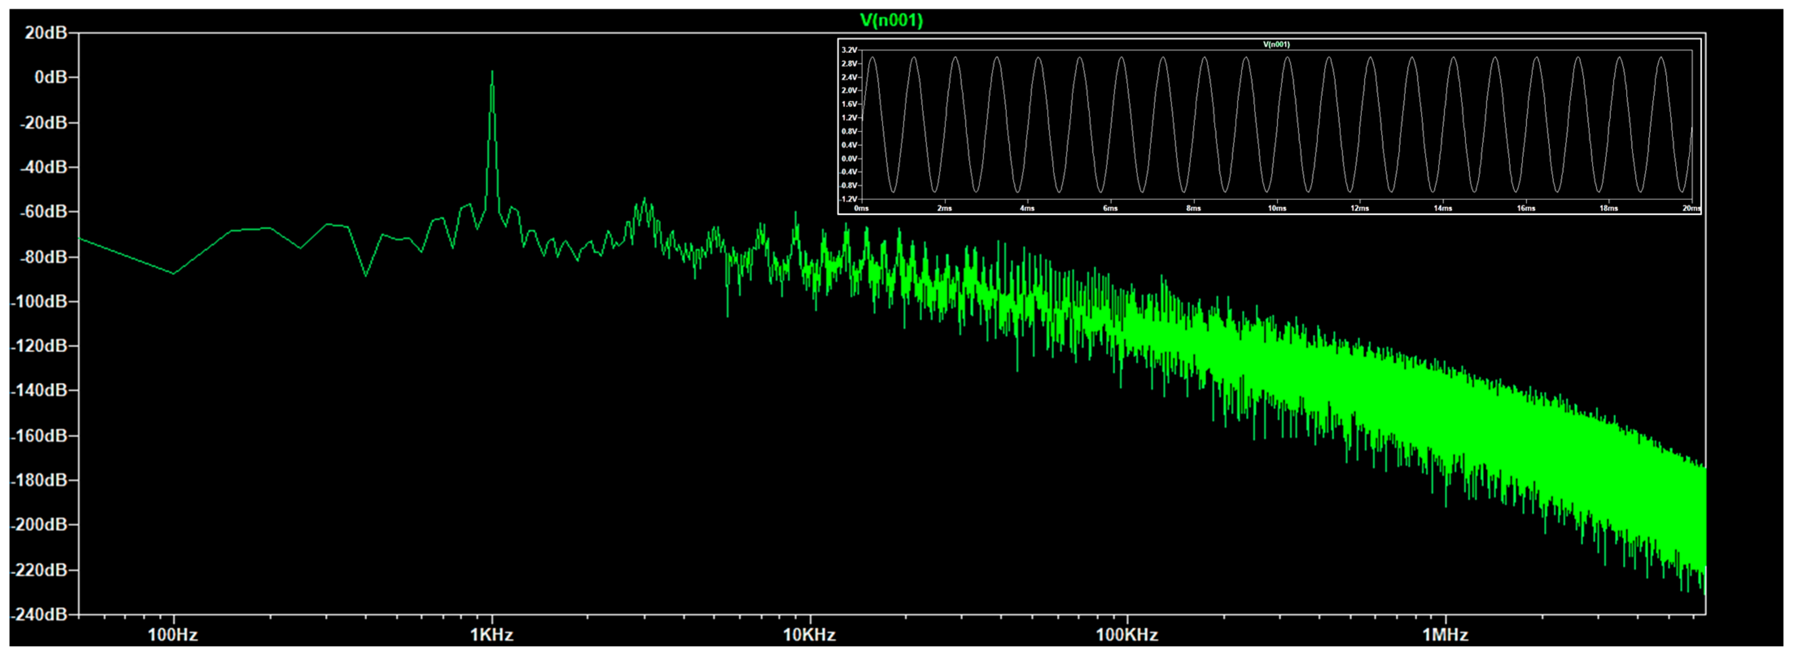Click the -160dB vertical axis label
This screenshot has height=659, width=1794.
tap(39, 436)
